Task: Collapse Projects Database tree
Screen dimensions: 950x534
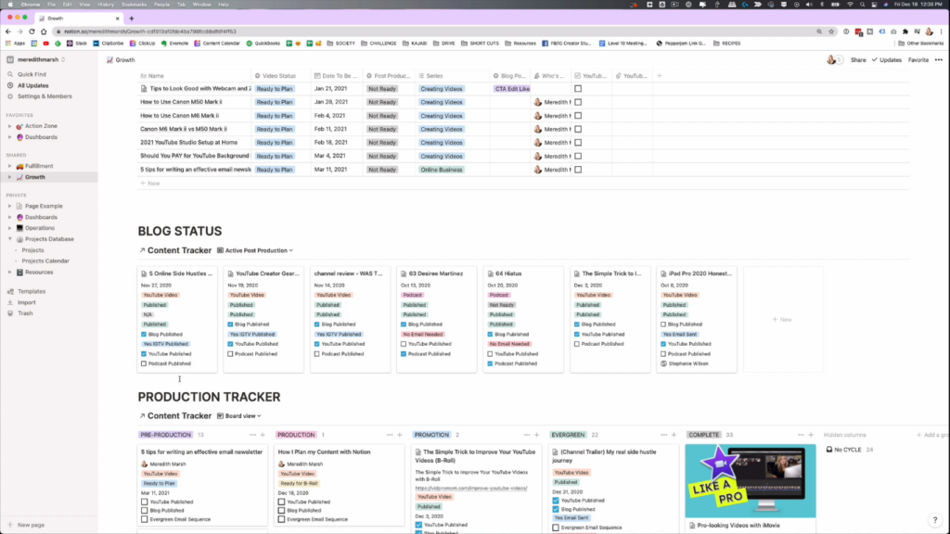Action: [9, 239]
